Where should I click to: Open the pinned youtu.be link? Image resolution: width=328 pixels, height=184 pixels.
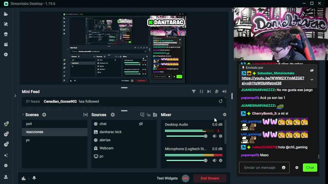click(273, 80)
